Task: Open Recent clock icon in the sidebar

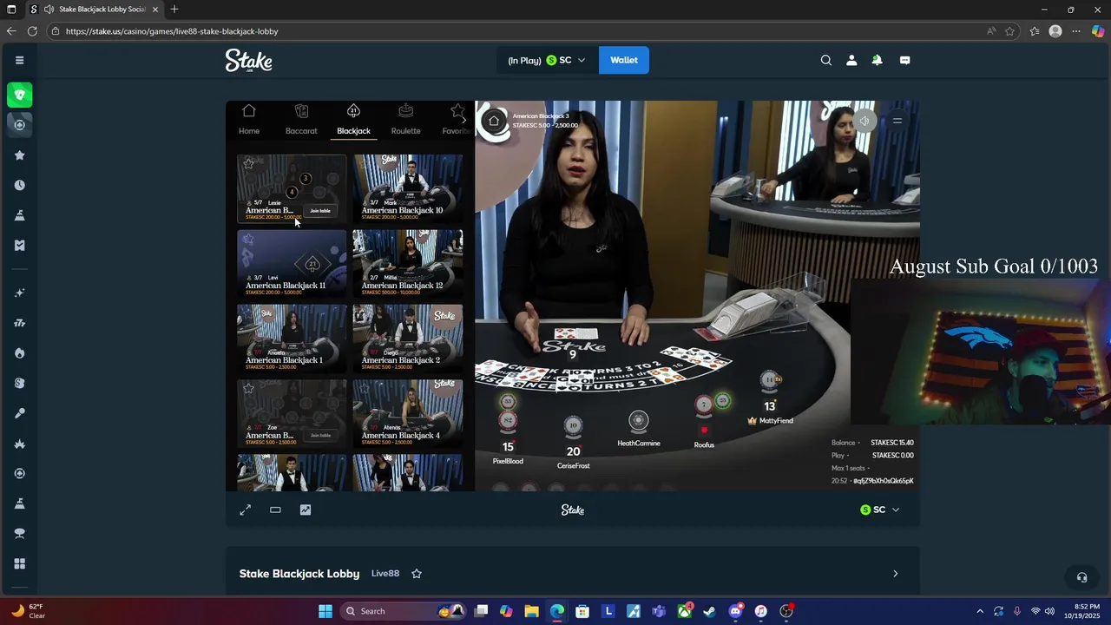Action: [x=19, y=185]
